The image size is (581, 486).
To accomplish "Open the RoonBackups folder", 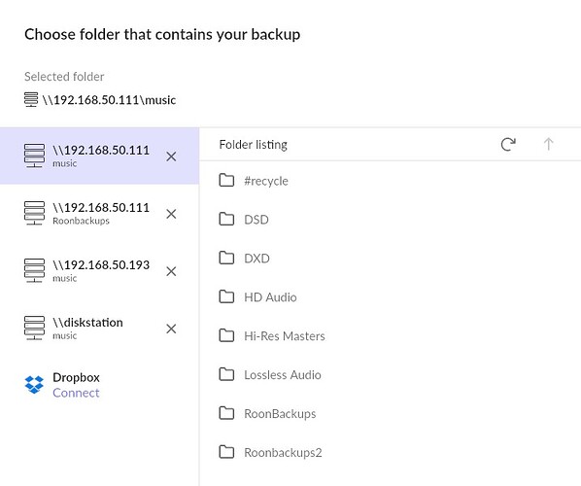I will 391,413.
